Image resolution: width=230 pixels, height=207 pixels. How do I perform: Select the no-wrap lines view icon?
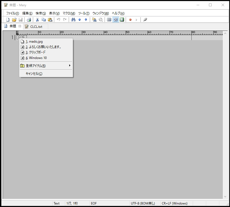(x=109, y=20)
